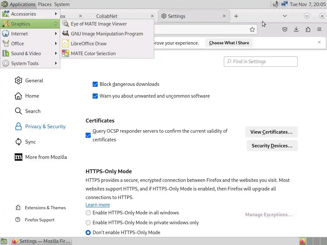The width and height of the screenshot is (327, 245).
Task: Click the Security Devices button
Action: pos(272,145)
